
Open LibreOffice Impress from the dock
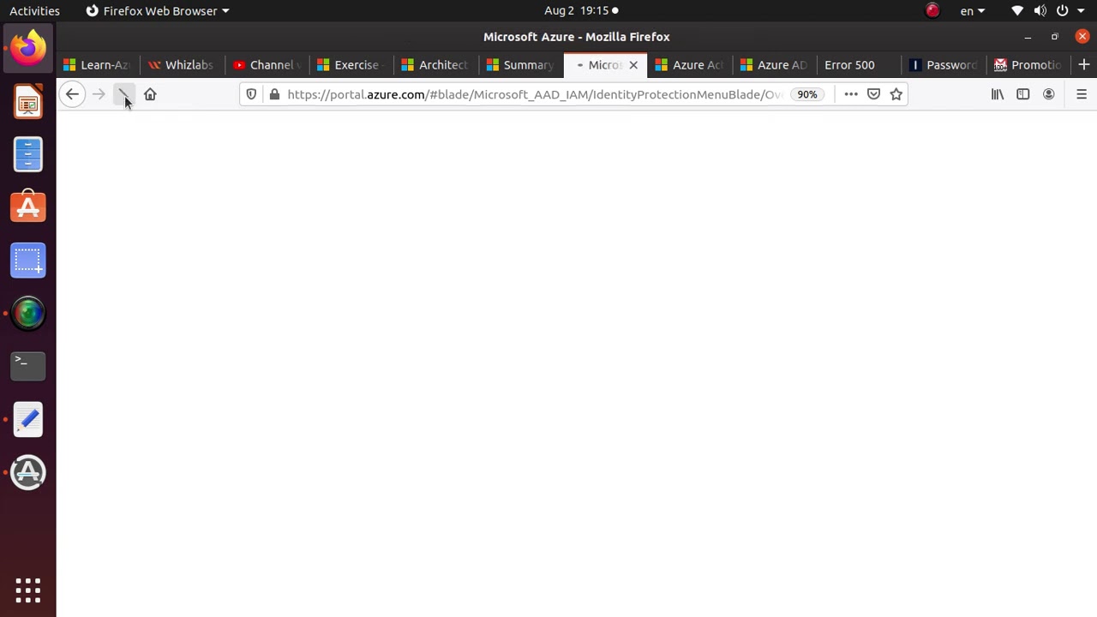[x=28, y=102]
